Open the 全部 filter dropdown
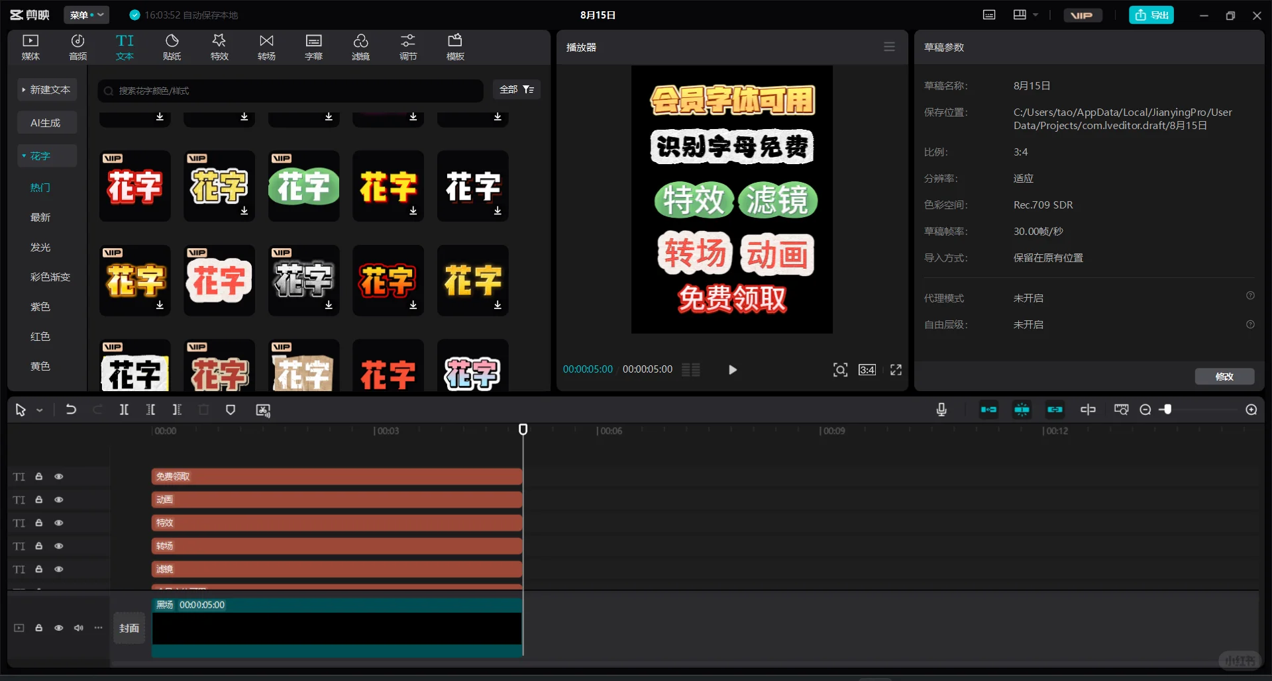Screen dimensions: 1272x681 (517, 89)
